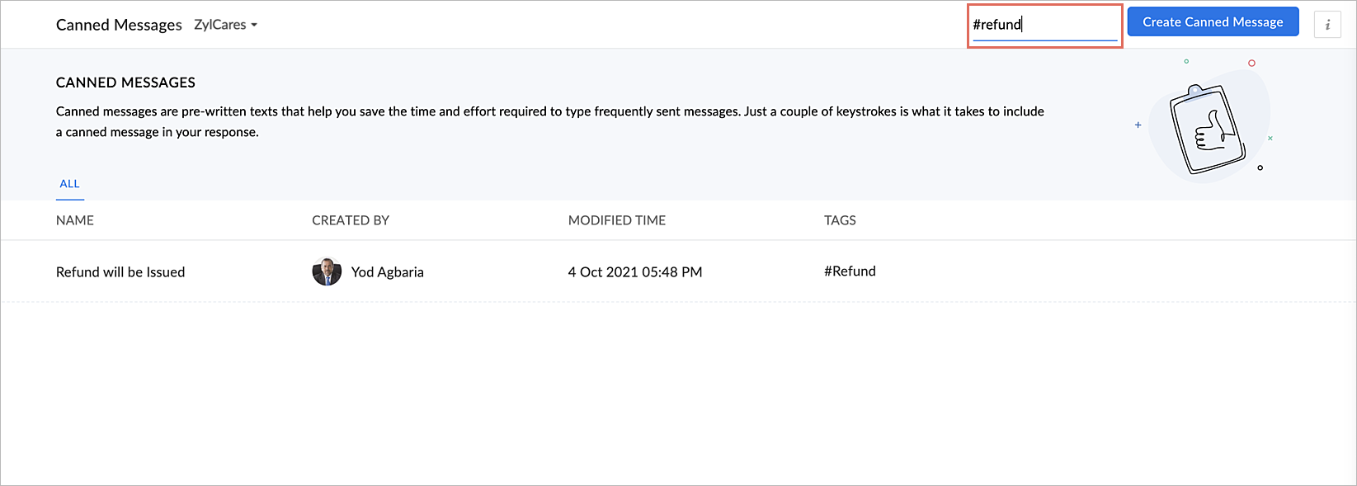Click the canned messages description text
The height and width of the screenshot is (486, 1357).
click(x=550, y=121)
